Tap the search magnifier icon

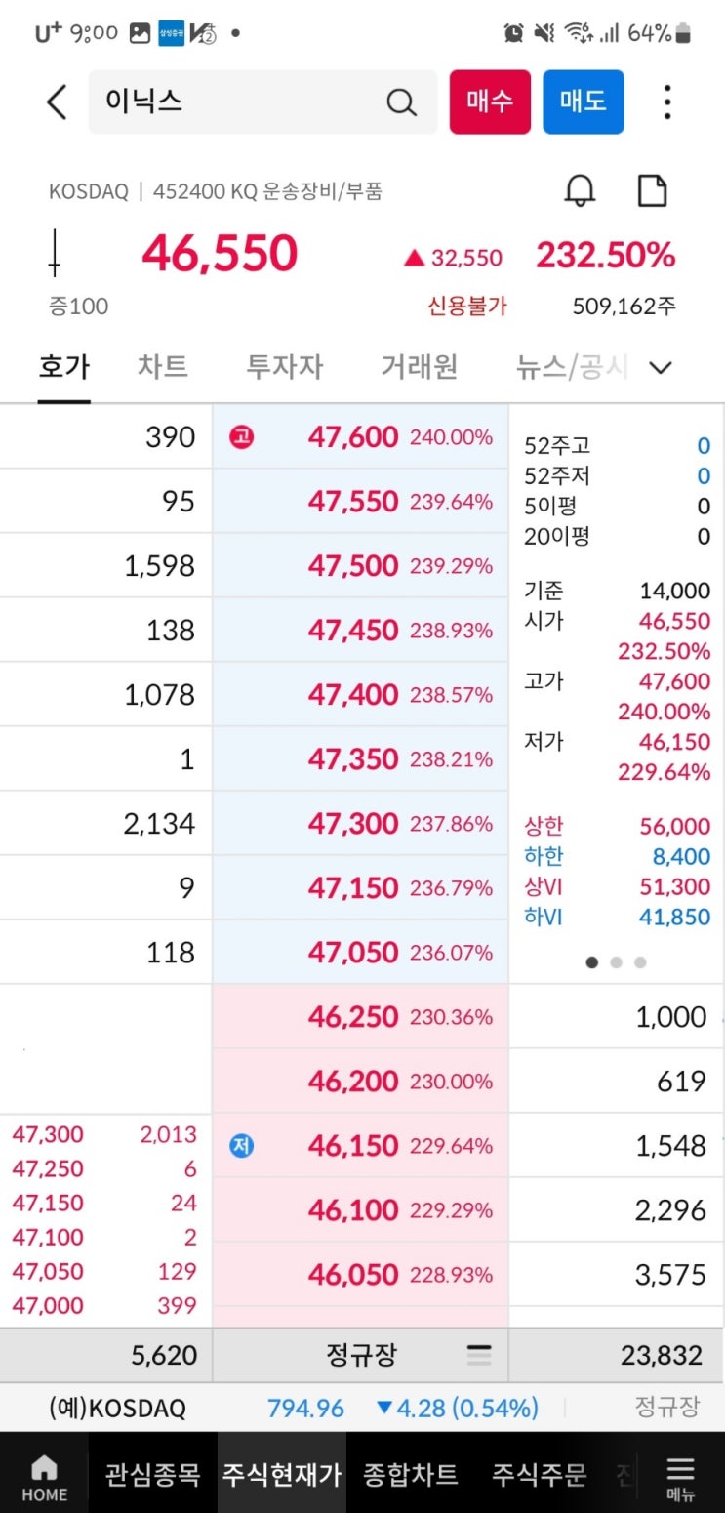click(401, 102)
